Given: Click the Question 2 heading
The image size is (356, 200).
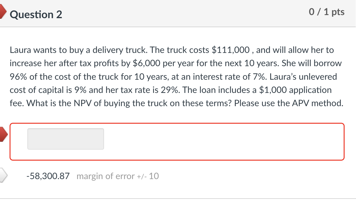Looking at the screenshot, I should 36,14.
